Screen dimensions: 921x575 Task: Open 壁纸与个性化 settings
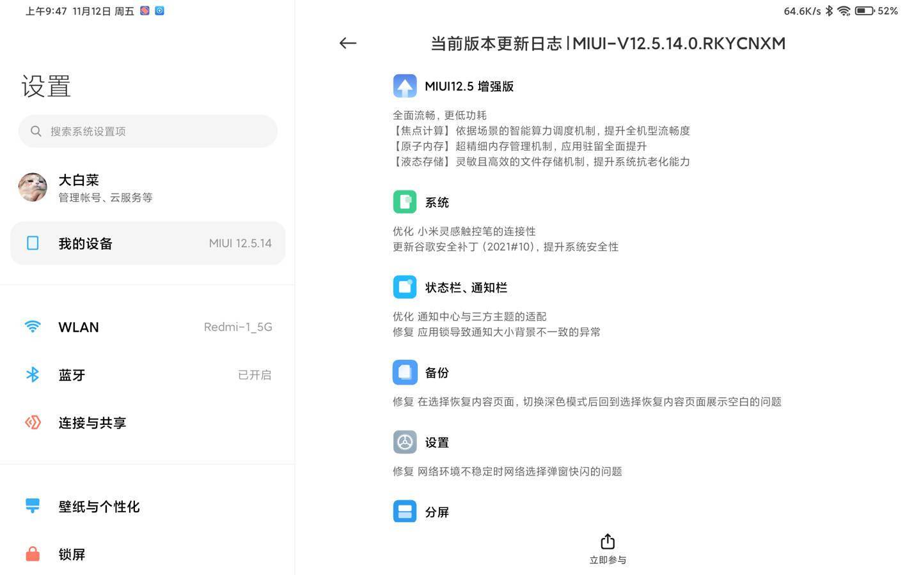[148, 506]
